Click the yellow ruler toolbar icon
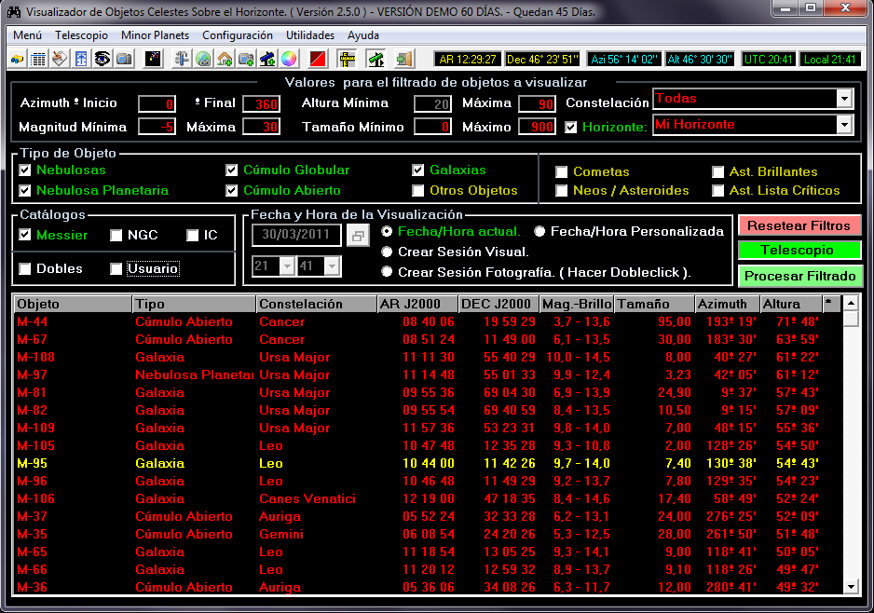This screenshot has width=874, height=613. tap(347, 59)
